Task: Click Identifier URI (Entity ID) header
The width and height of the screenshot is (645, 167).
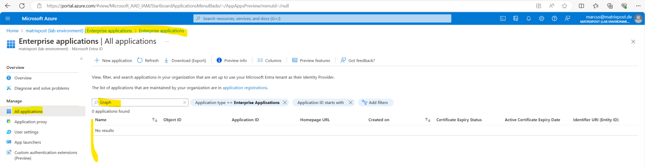Action: [596, 120]
